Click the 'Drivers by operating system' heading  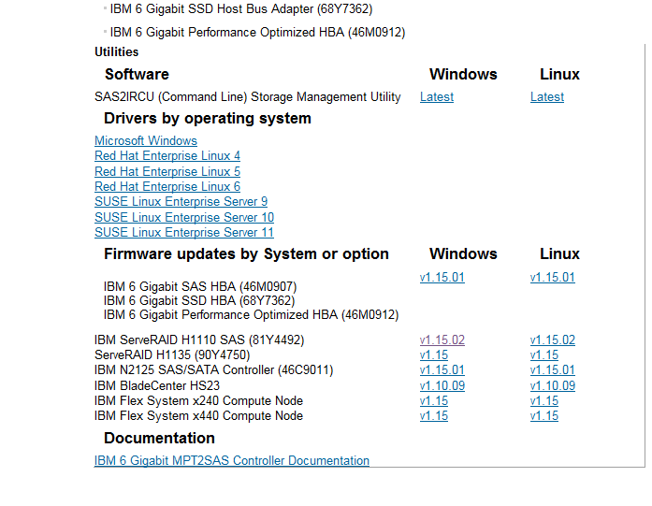coord(208,119)
